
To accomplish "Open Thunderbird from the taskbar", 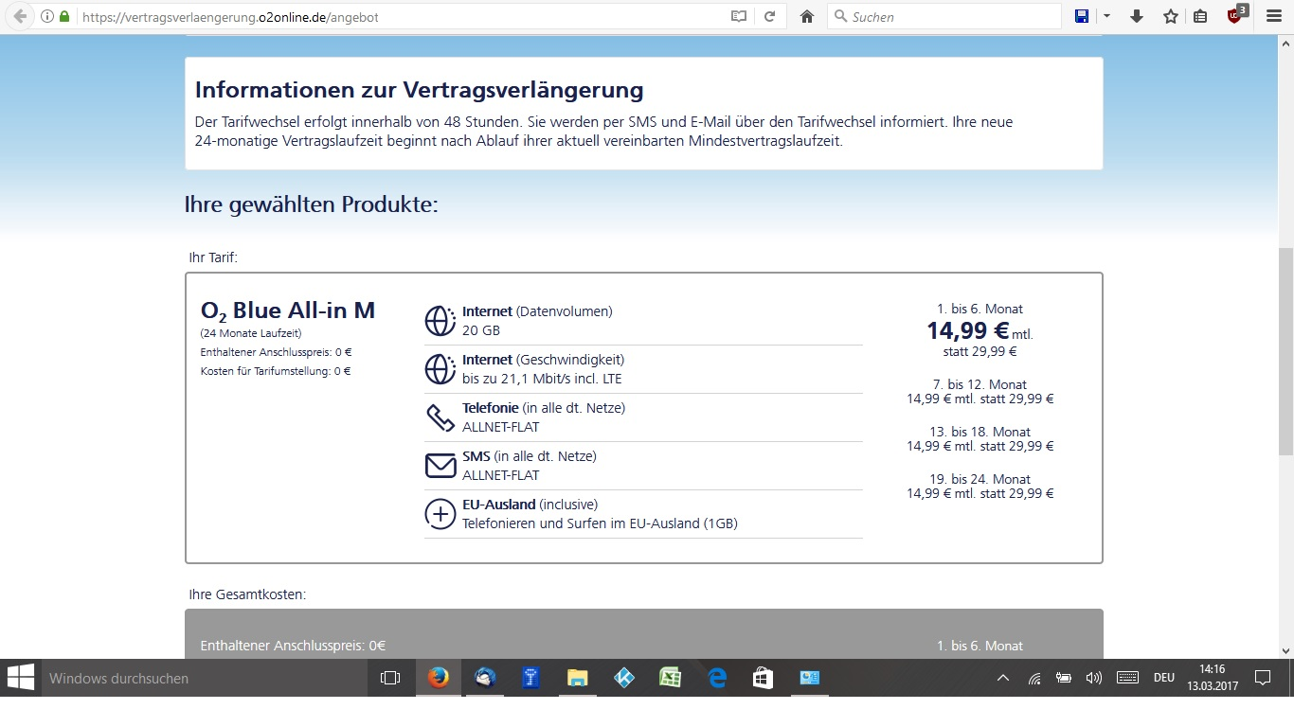I will (484, 678).
